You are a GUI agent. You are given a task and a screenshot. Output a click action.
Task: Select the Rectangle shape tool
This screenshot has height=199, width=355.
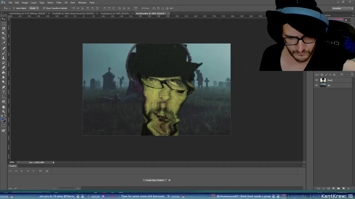pos(4,102)
